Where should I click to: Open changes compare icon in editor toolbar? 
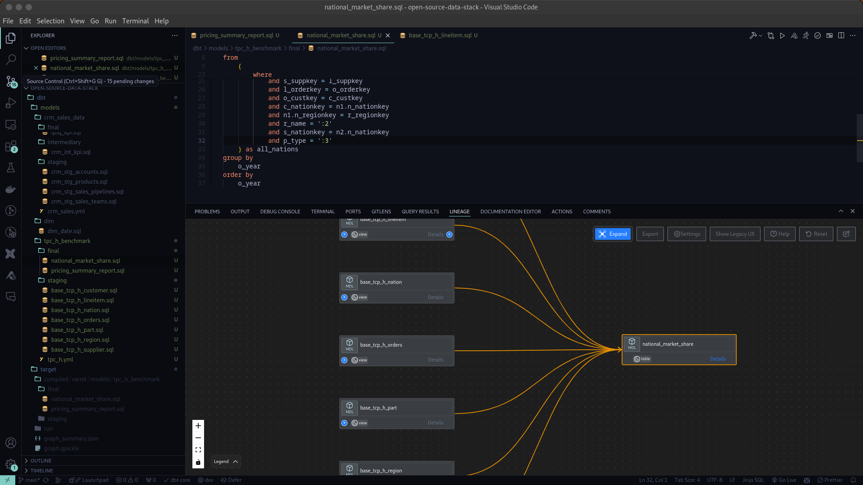tap(771, 35)
